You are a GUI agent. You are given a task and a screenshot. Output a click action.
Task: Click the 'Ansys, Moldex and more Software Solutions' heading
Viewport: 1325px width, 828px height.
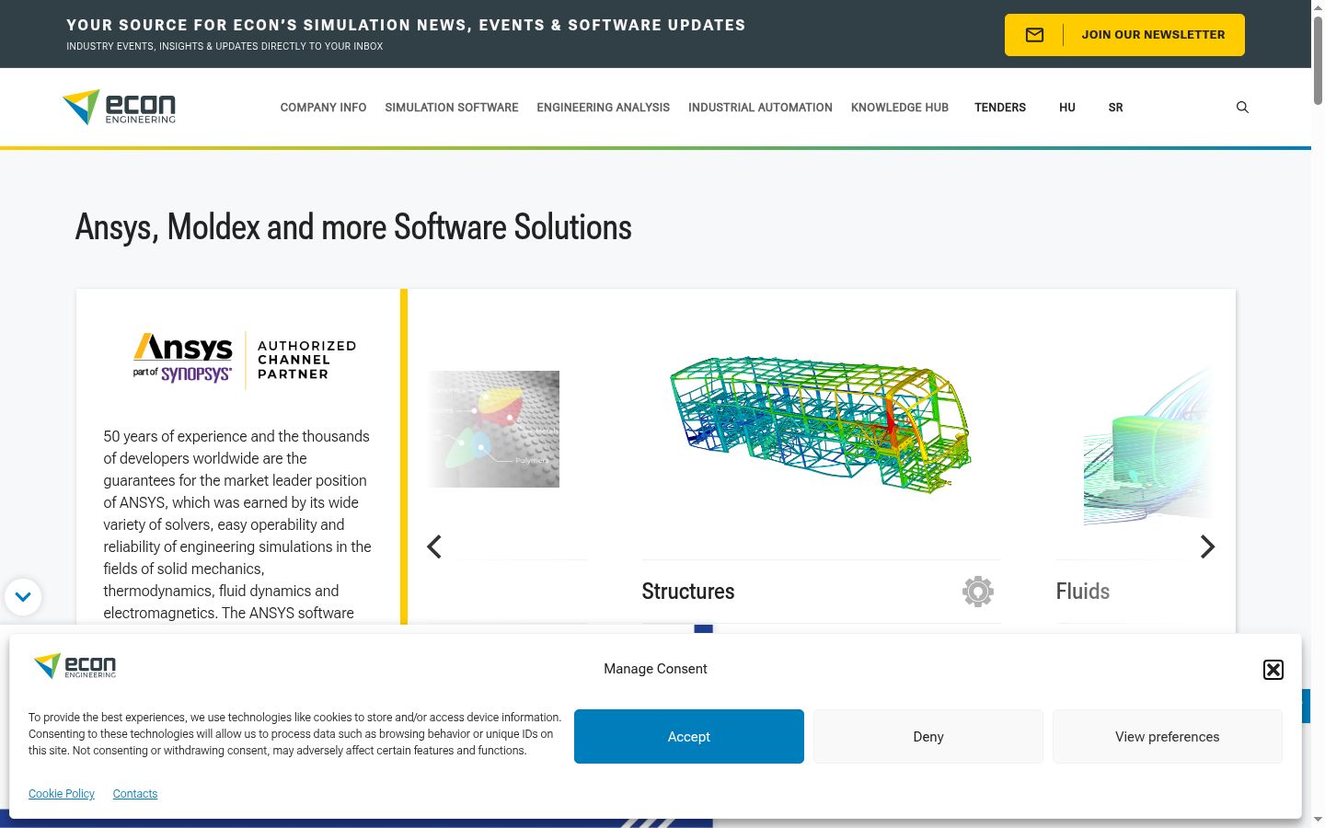353,227
